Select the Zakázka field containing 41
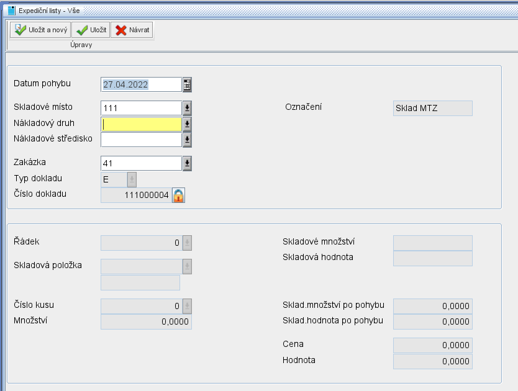The image size is (518, 391). pyautogui.click(x=141, y=163)
